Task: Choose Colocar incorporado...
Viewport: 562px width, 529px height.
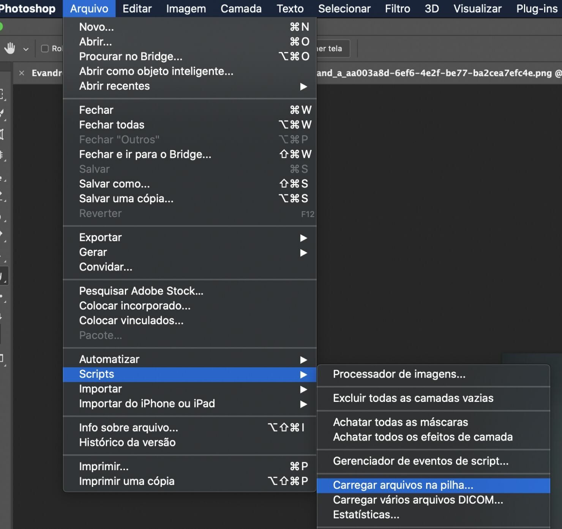Action: coord(189,306)
